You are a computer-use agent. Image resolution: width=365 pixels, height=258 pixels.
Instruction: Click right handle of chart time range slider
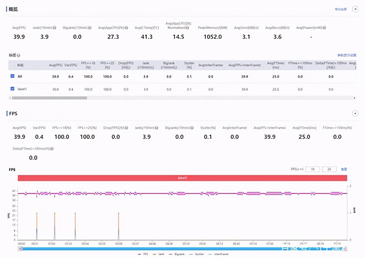[x=346, y=249]
